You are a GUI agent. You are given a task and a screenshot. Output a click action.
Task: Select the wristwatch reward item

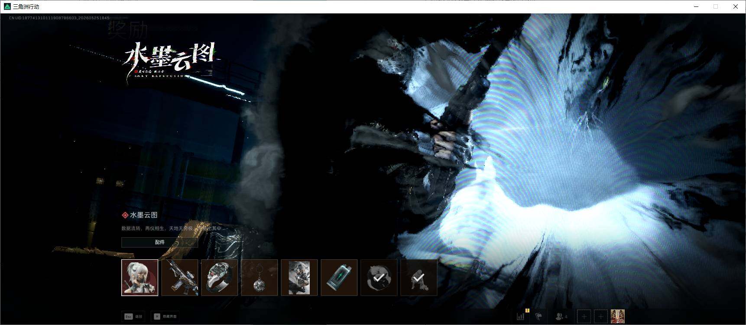coord(220,277)
